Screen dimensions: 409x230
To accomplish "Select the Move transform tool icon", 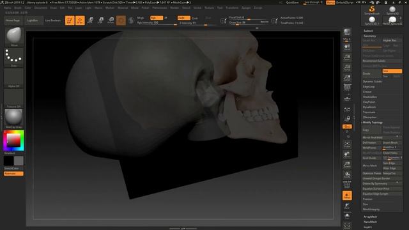I will (90, 20).
